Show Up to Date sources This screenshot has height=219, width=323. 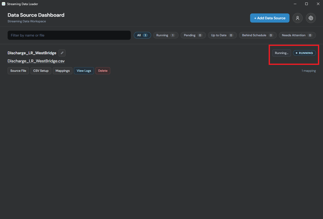coord(222,35)
